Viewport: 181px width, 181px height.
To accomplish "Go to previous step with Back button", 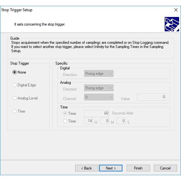I will (87, 168).
